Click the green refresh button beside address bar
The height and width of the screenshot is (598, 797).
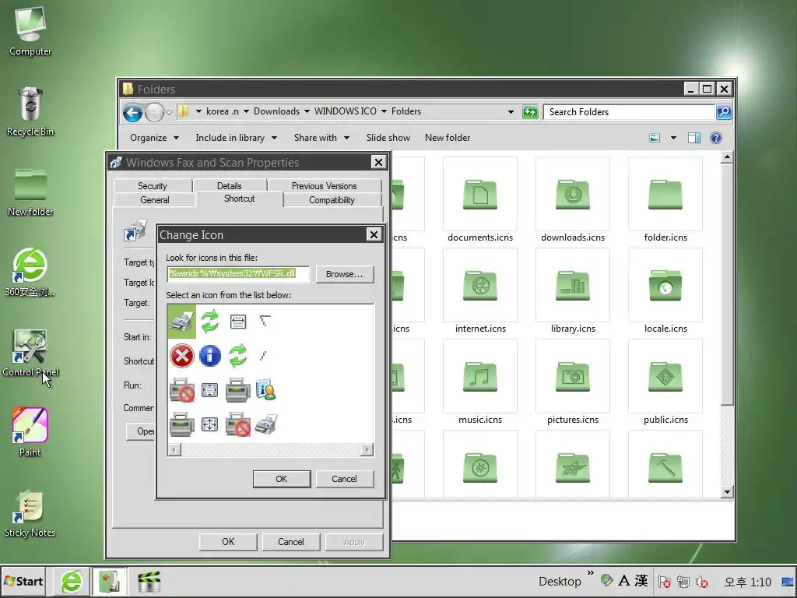530,112
